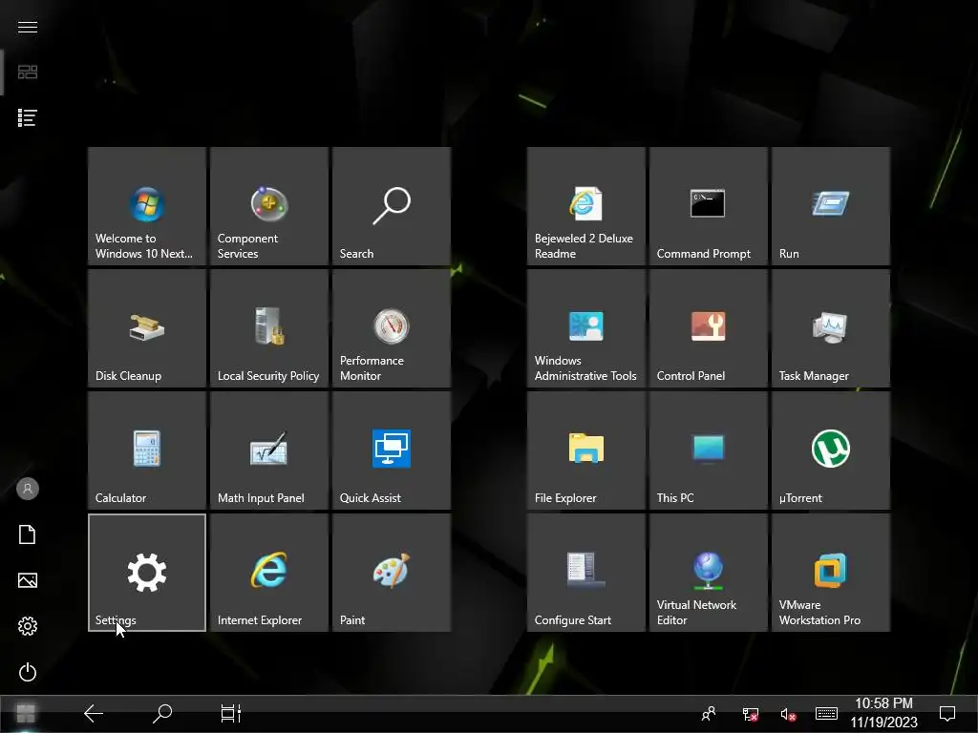Click the Start button on taskbar

[x=26, y=713]
